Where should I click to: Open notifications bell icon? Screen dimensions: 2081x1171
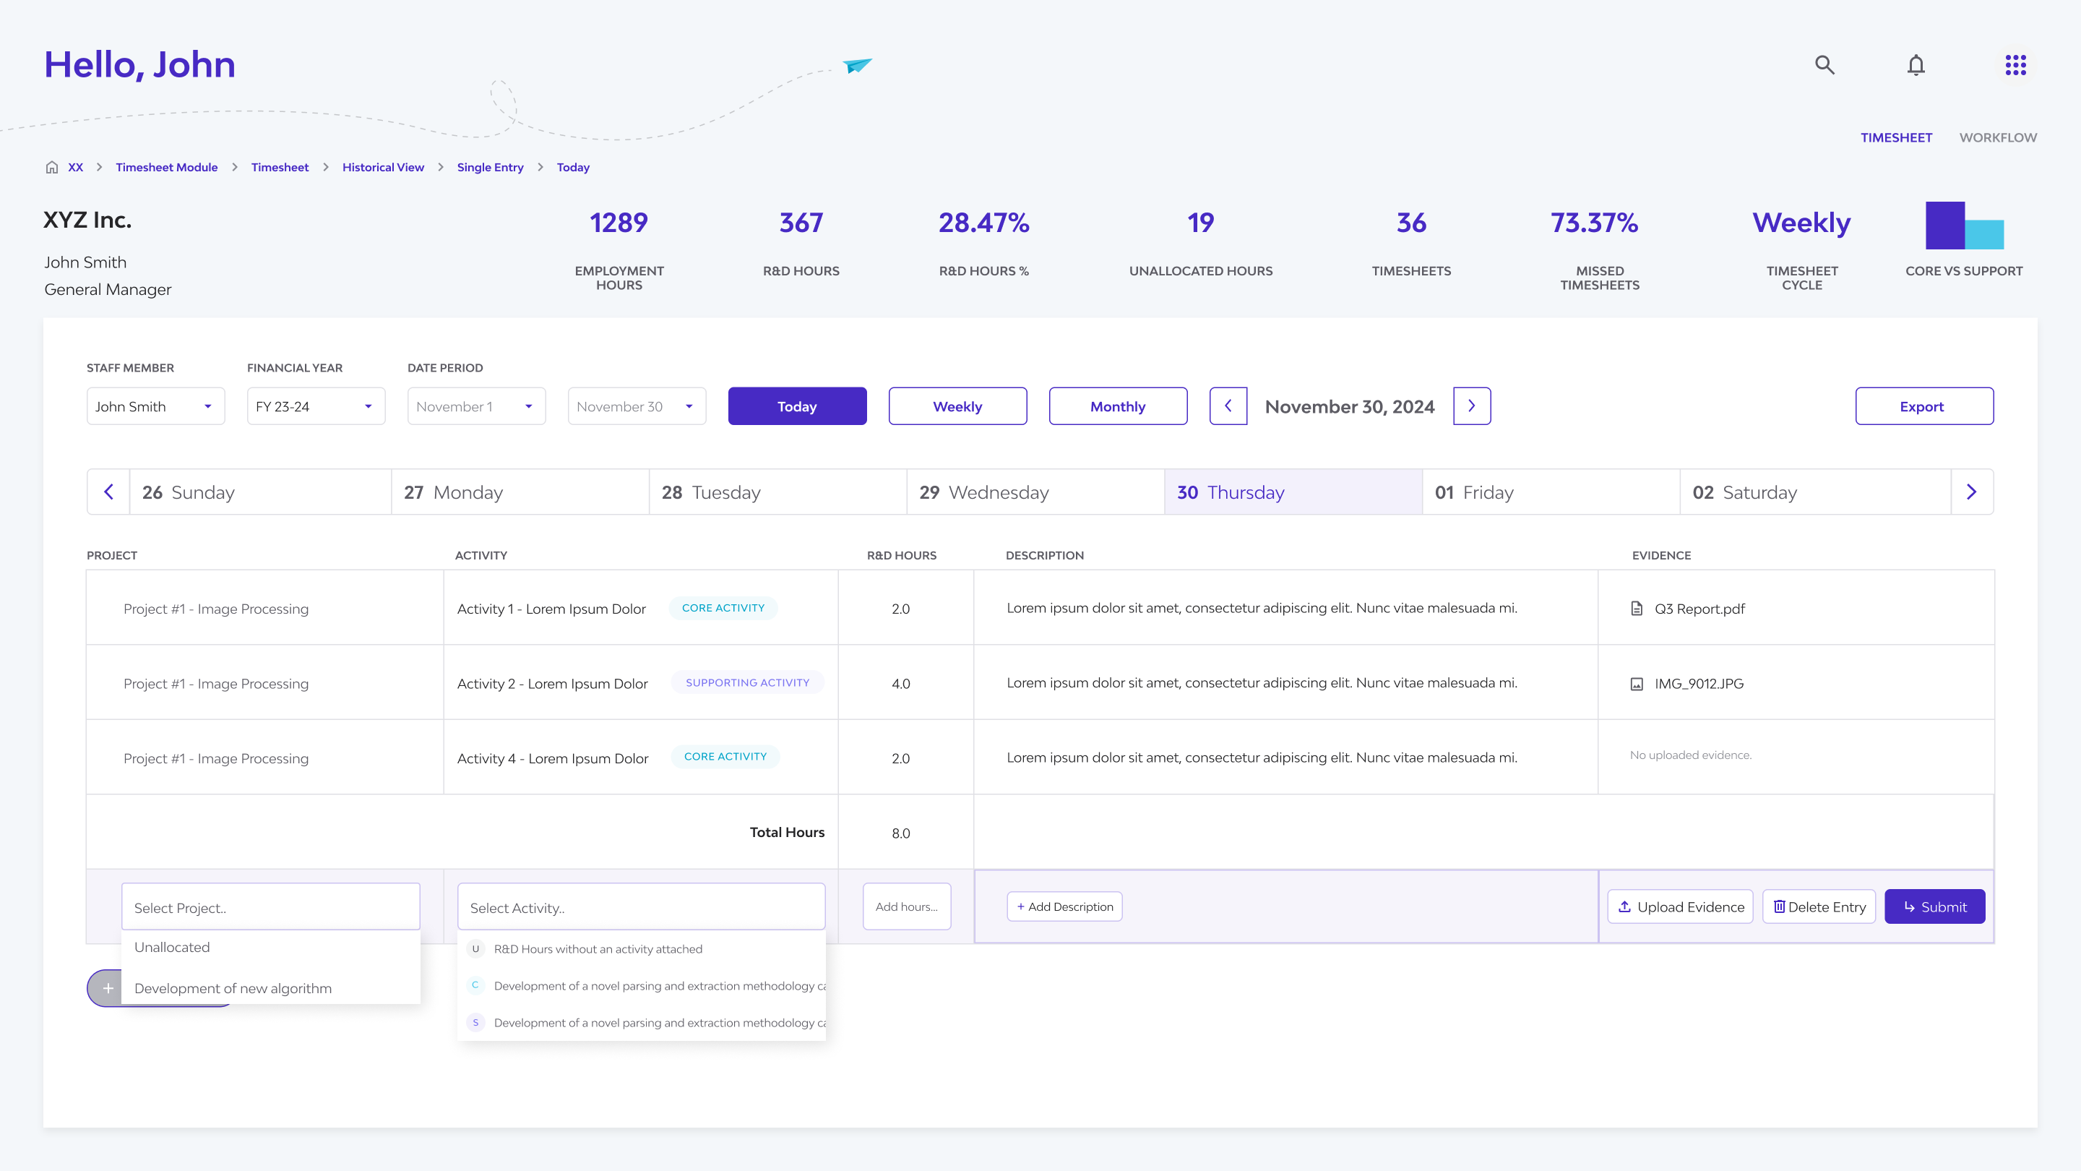point(1916,64)
